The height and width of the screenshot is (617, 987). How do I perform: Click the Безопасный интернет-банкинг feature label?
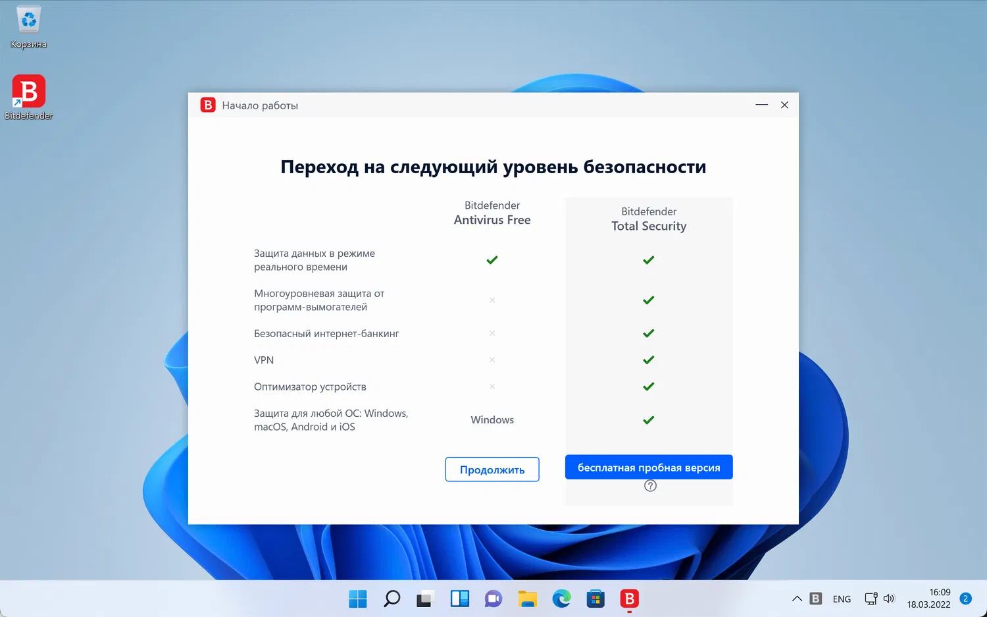[326, 334]
